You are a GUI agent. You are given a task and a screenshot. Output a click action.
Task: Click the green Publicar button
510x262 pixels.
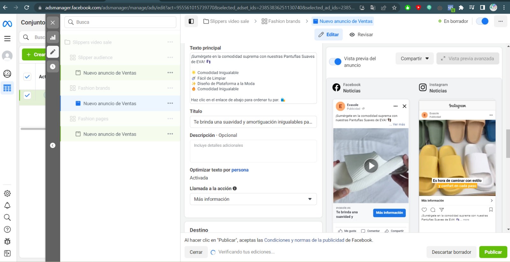[x=493, y=252]
